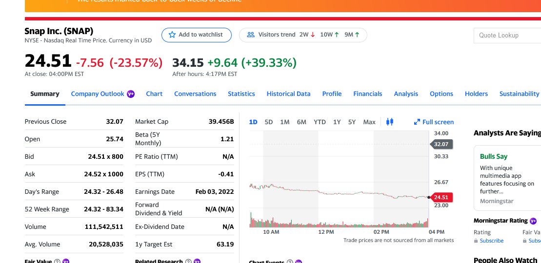Click the Ask 24.52 x 1000 value
This screenshot has width=541, height=263.
(x=103, y=174)
